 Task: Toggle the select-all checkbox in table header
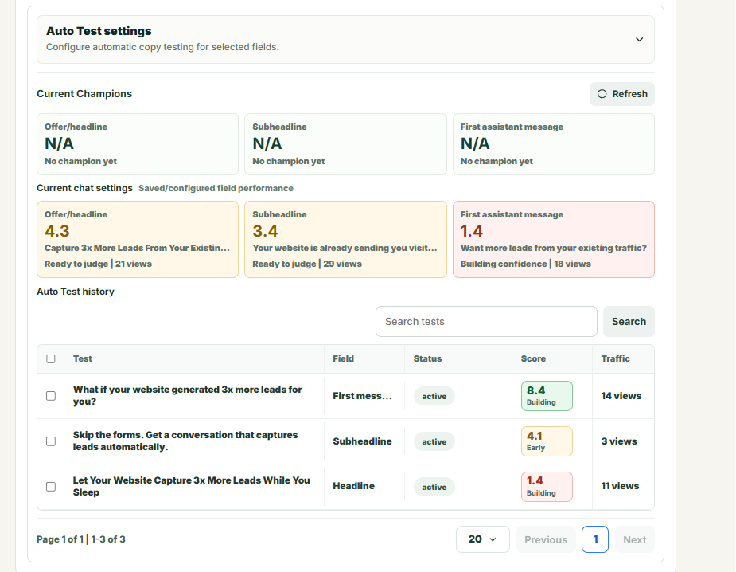point(51,359)
